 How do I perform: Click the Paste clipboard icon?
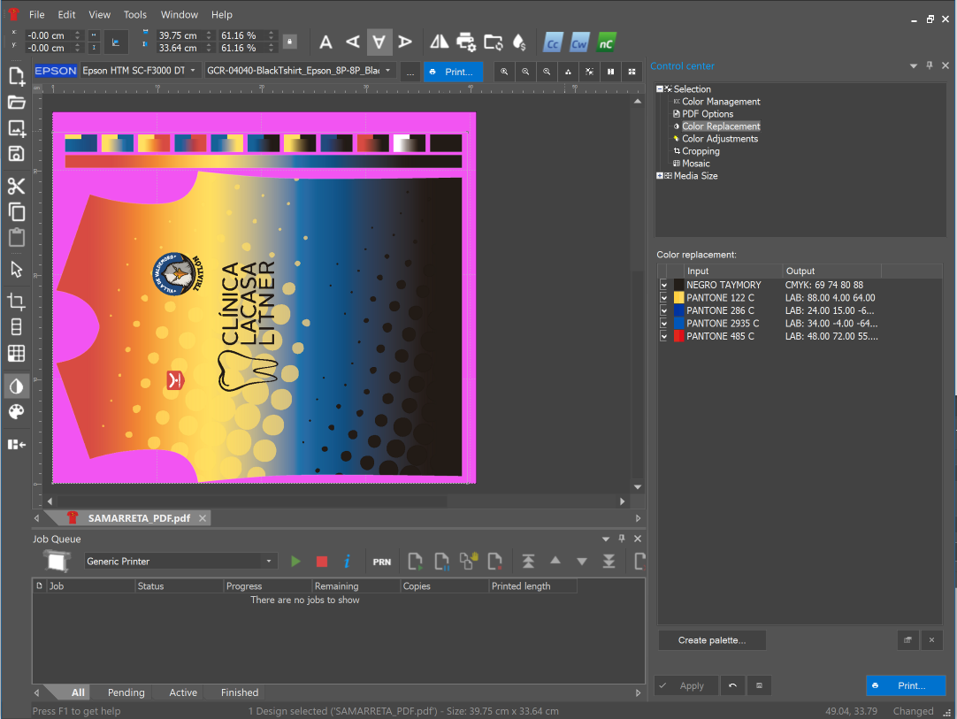click(17, 237)
